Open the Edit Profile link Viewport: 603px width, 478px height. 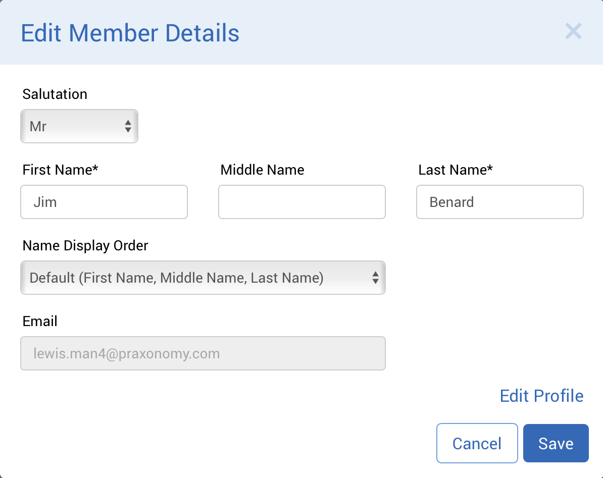click(541, 396)
